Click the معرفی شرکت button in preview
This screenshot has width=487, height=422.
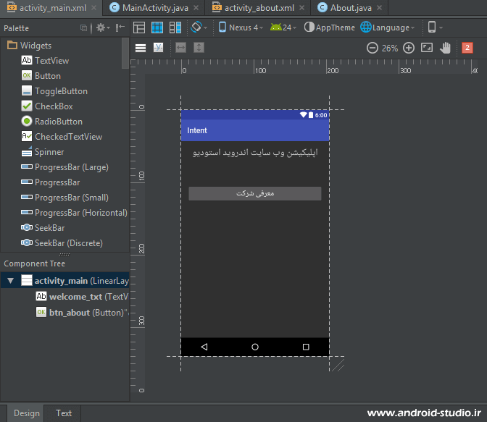[254, 193]
